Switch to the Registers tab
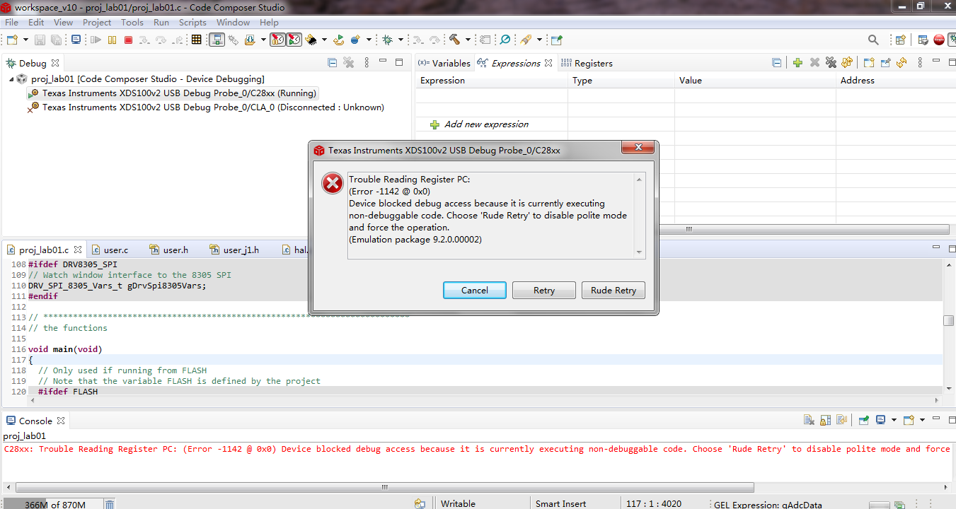This screenshot has height=509, width=956. [587, 63]
